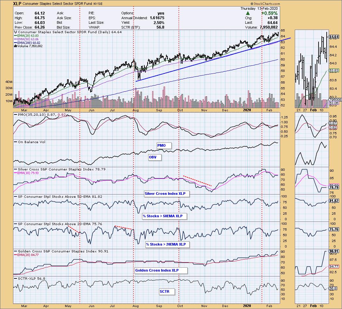Click the 'Golden Cross Index XLP' annotation box
Viewport: 342px width, 309px height.
pos(161,271)
